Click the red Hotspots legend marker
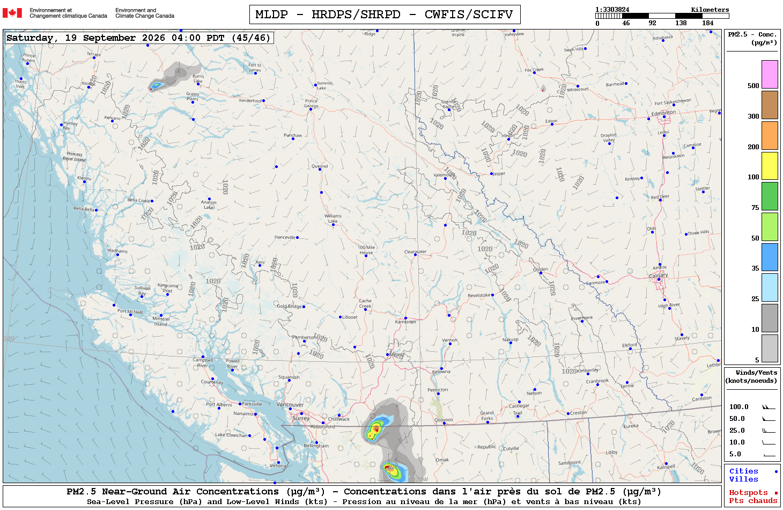The height and width of the screenshot is (510, 783). point(776,493)
